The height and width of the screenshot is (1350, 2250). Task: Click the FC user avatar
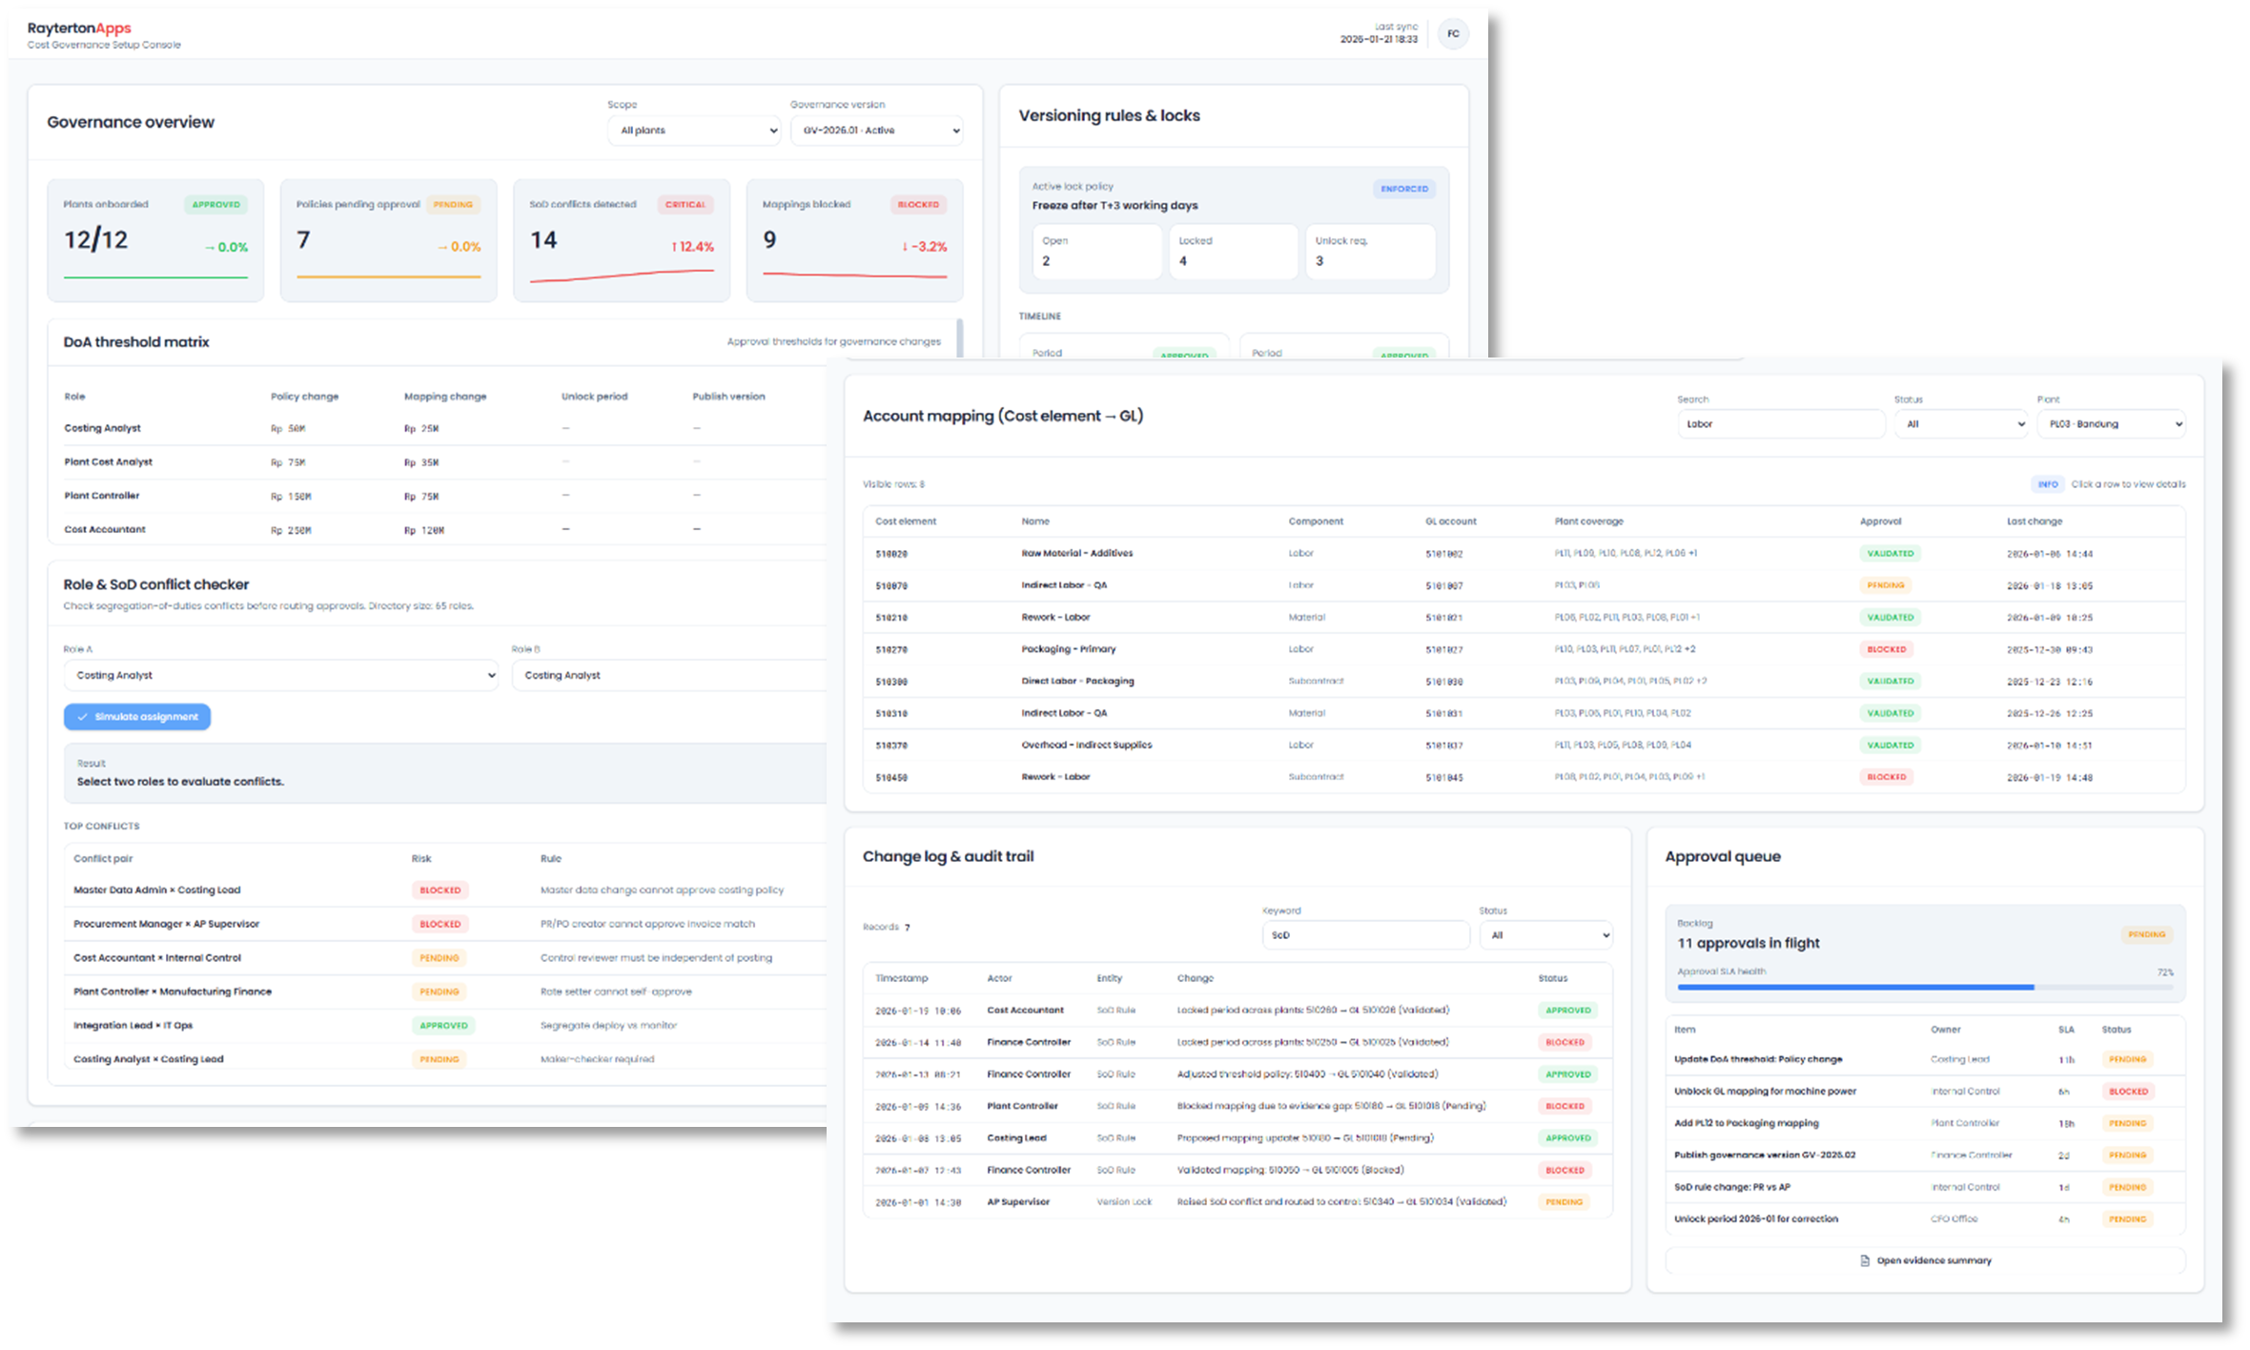pos(1453,33)
